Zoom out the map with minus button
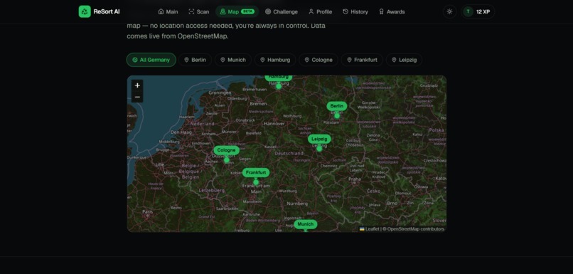 click(x=137, y=97)
